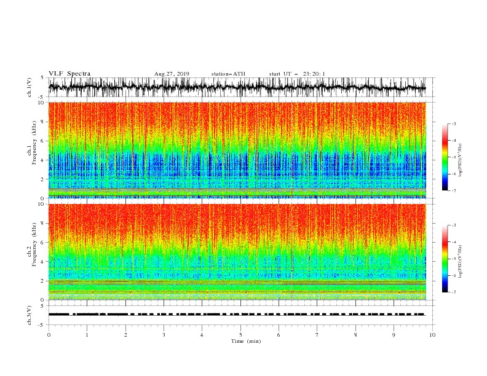487x376 pixels.
Task: Select the date text "Aug.27, 2019"
Action: pos(172,74)
